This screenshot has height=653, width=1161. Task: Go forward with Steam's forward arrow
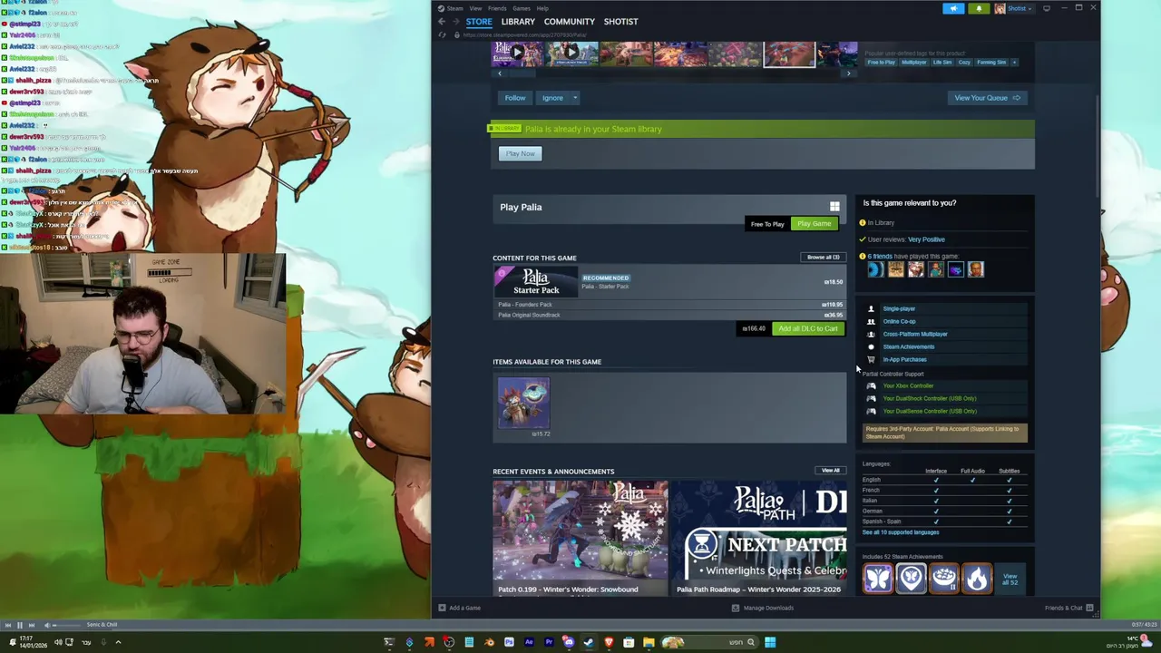(456, 22)
